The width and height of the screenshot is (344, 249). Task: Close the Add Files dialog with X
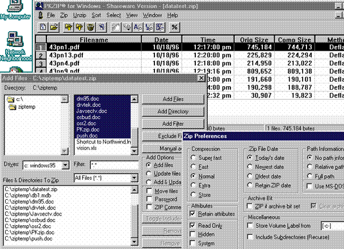coord(201,78)
